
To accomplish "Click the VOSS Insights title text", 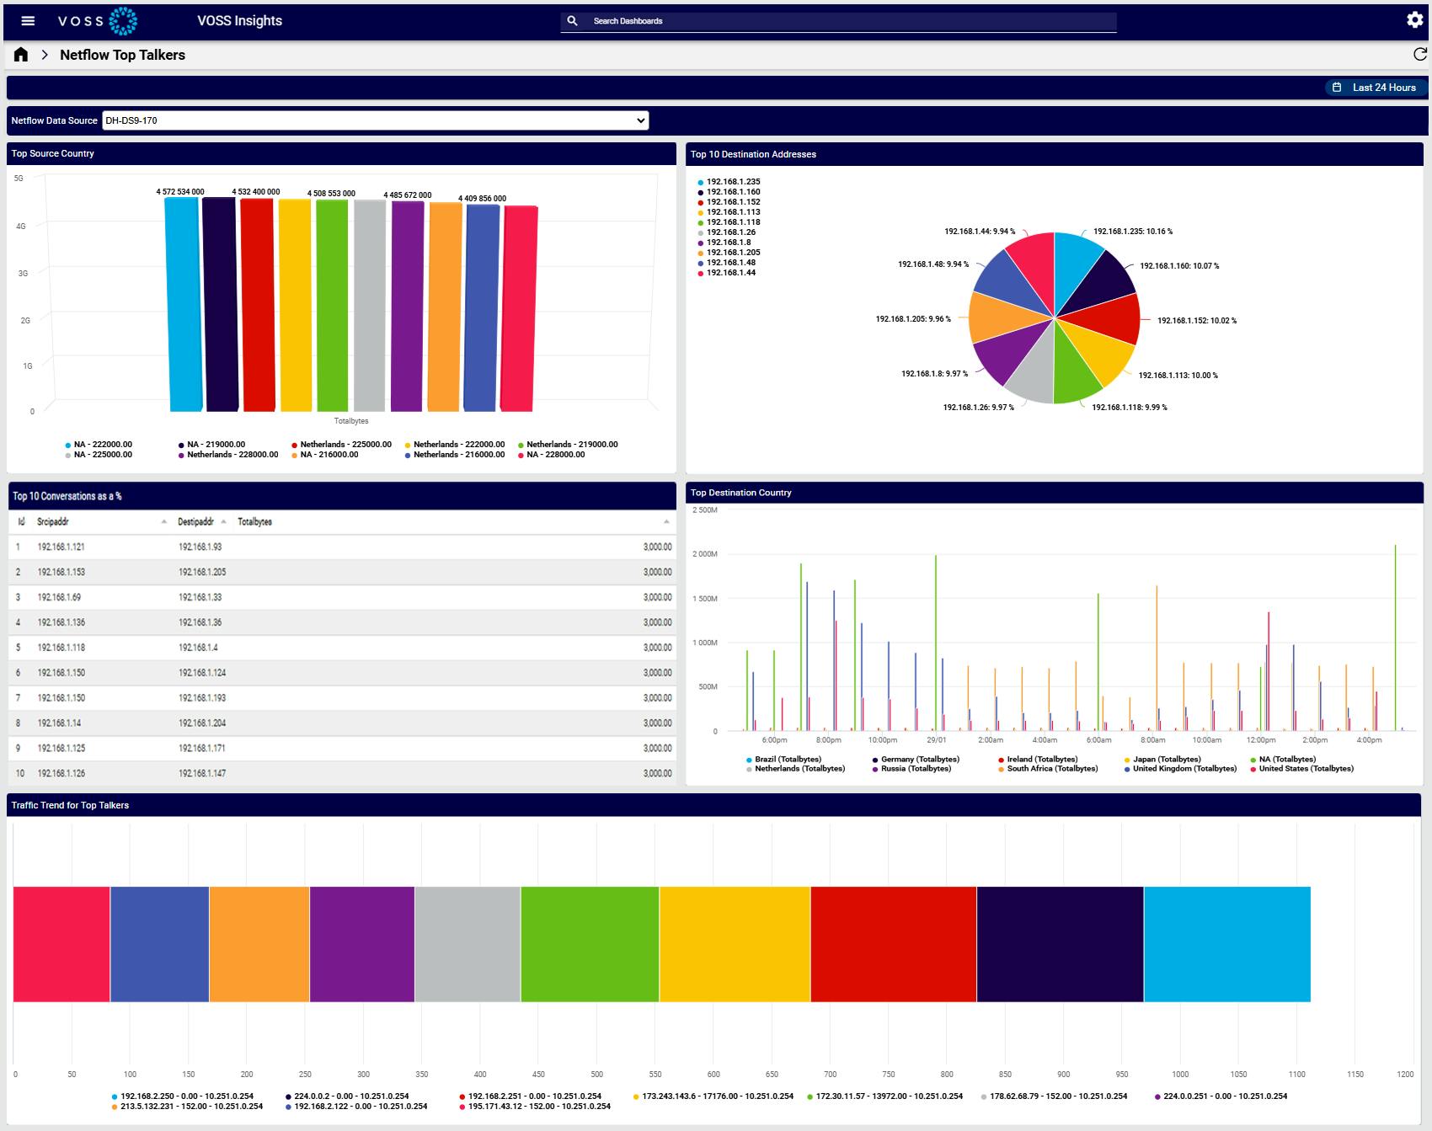I will click(239, 21).
